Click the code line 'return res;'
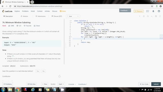Viewport: 163px width, 92px height. tap(86, 42)
